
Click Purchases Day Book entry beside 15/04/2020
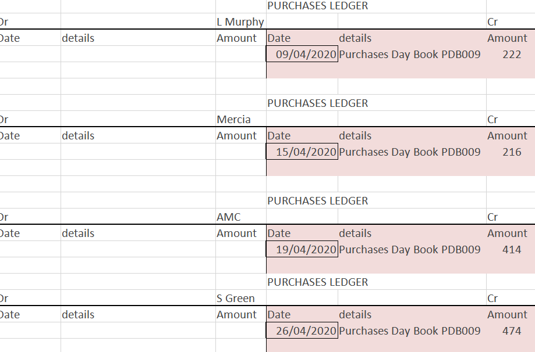(x=410, y=152)
